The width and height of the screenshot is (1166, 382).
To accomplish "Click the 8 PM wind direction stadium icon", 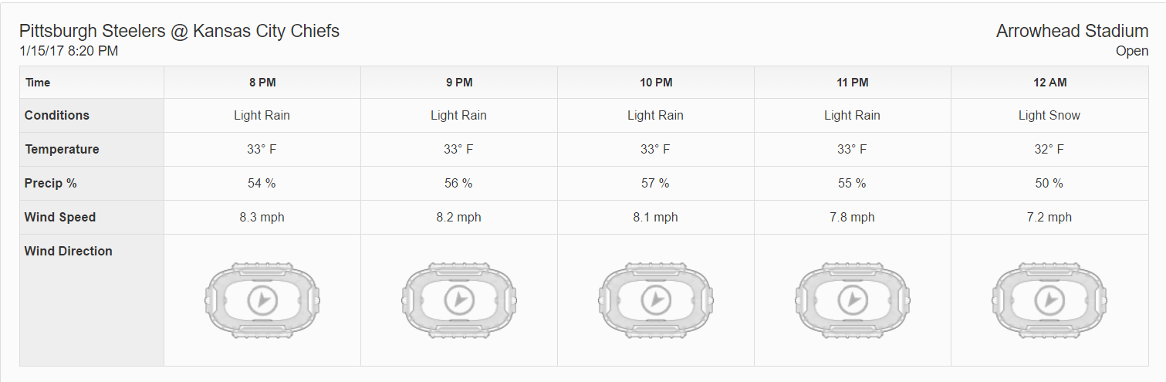I will [262, 299].
